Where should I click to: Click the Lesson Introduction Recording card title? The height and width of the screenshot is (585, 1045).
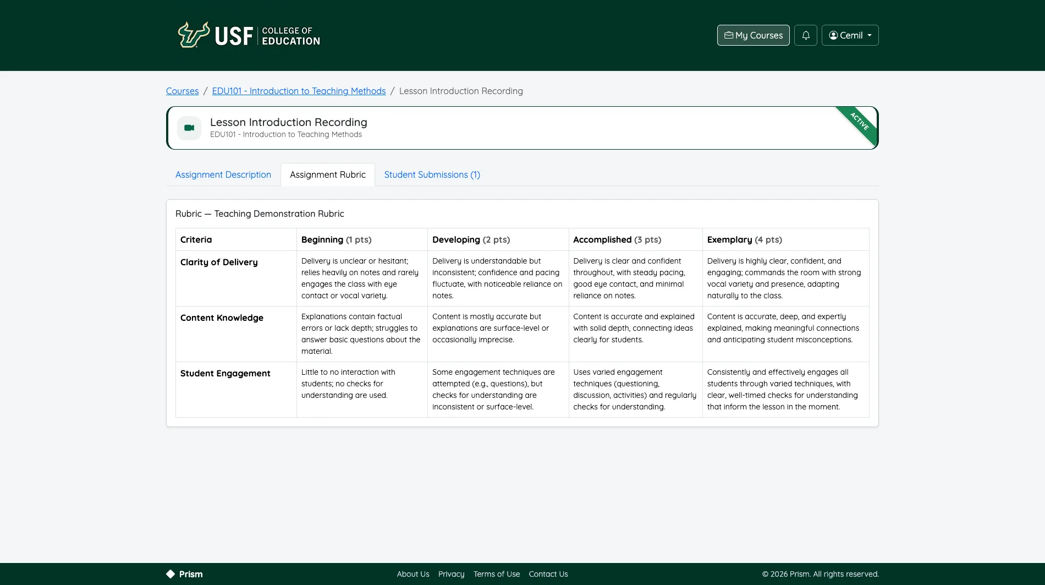click(x=289, y=122)
